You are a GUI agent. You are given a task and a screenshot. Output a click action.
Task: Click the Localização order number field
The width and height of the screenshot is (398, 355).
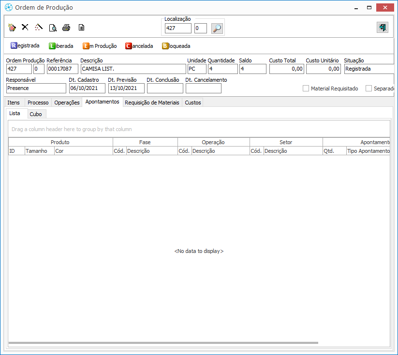tap(178, 28)
